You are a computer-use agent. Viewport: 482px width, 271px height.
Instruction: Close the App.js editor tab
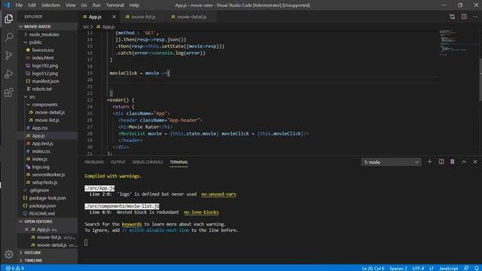click(114, 17)
